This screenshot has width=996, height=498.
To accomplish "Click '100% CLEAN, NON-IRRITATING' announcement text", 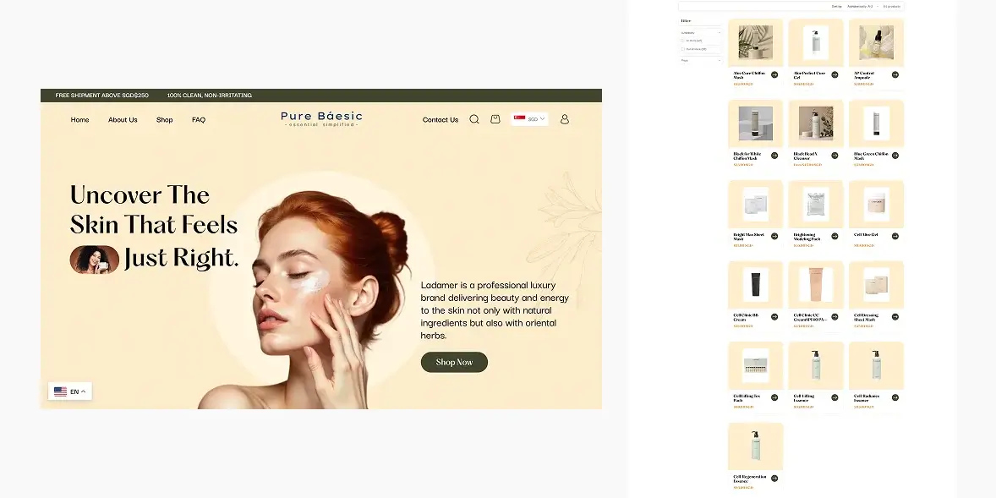I will 210,96.
